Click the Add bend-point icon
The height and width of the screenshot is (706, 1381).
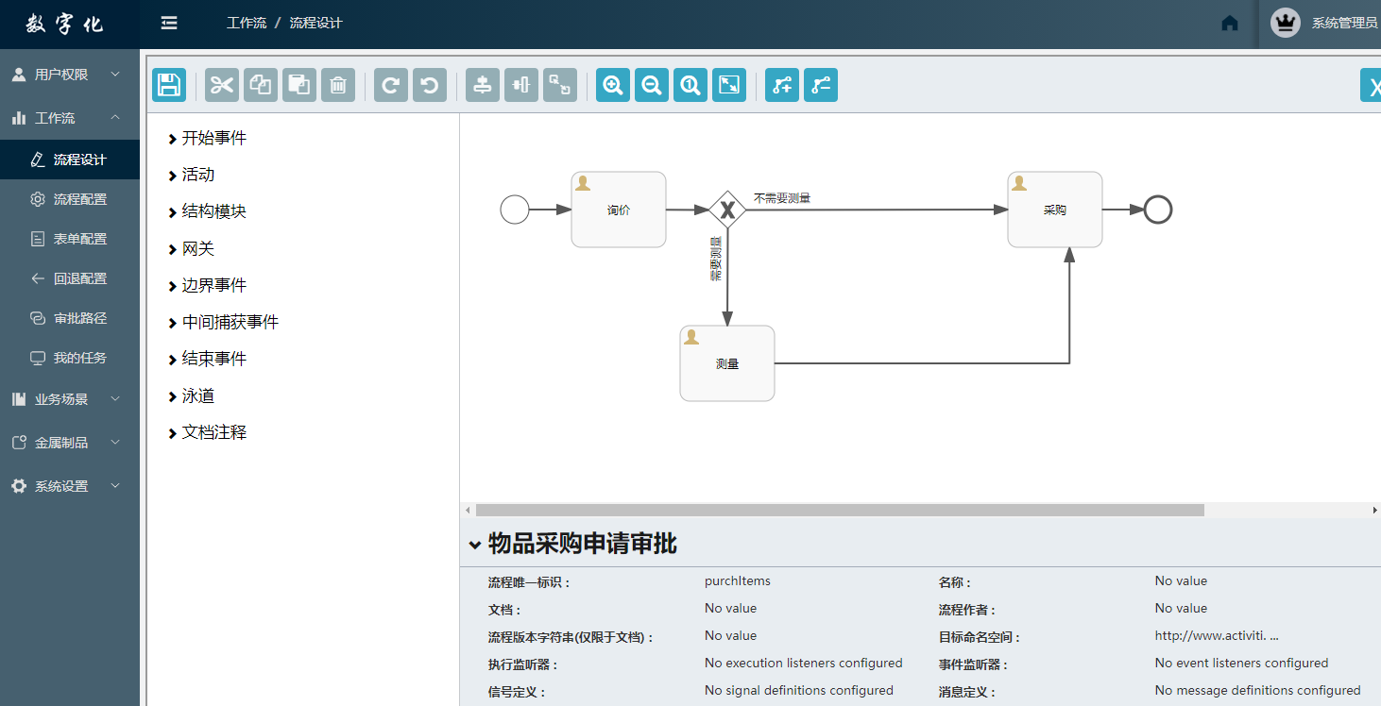tap(782, 85)
